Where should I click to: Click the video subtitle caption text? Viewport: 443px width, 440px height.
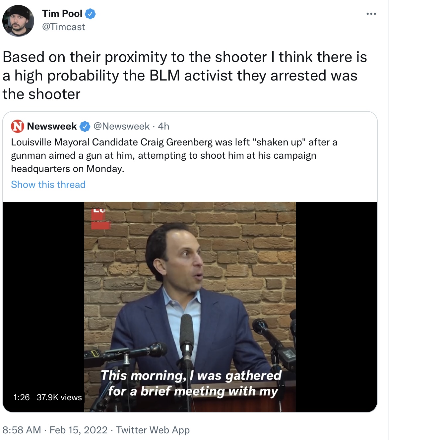click(x=191, y=383)
